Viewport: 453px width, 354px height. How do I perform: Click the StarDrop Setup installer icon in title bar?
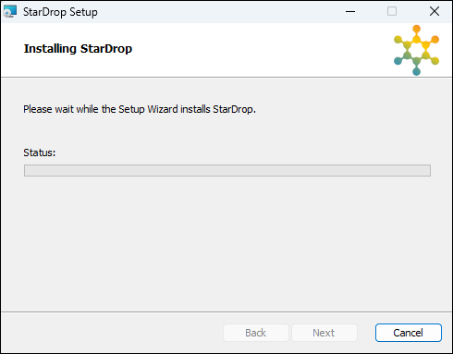pos(10,12)
